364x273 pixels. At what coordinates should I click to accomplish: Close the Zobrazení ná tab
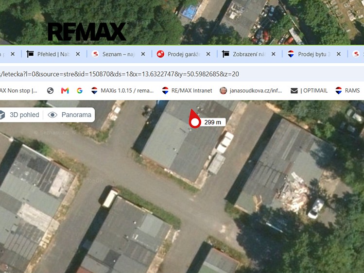pyautogui.click(x=274, y=54)
